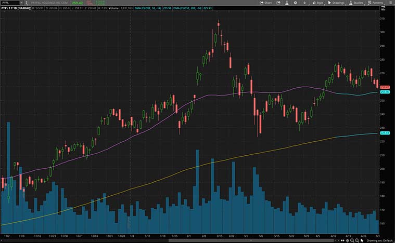This screenshot has width=395, height=243.
Task: Click the symbol link icon beside PYPL
Action: click(x=28, y=3)
